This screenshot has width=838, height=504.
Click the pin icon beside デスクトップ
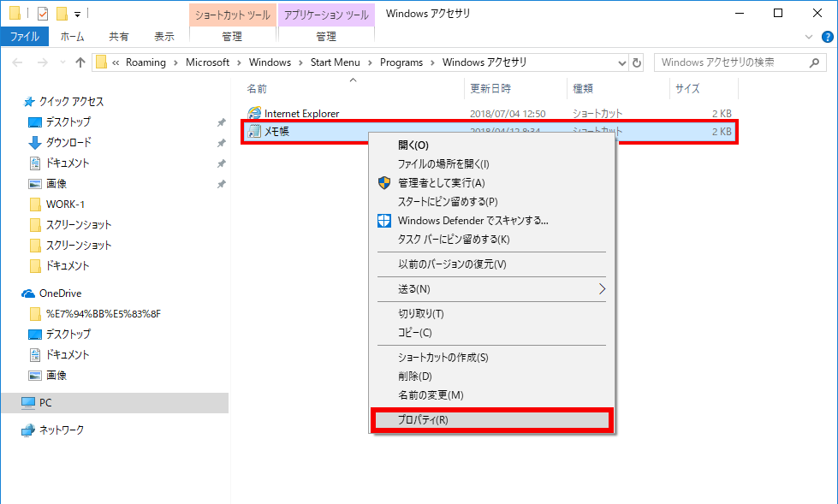pyautogui.click(x=221, y=122)
